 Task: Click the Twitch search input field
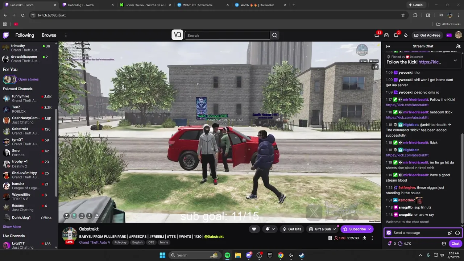pyautogui.click(x=227, y=35)
